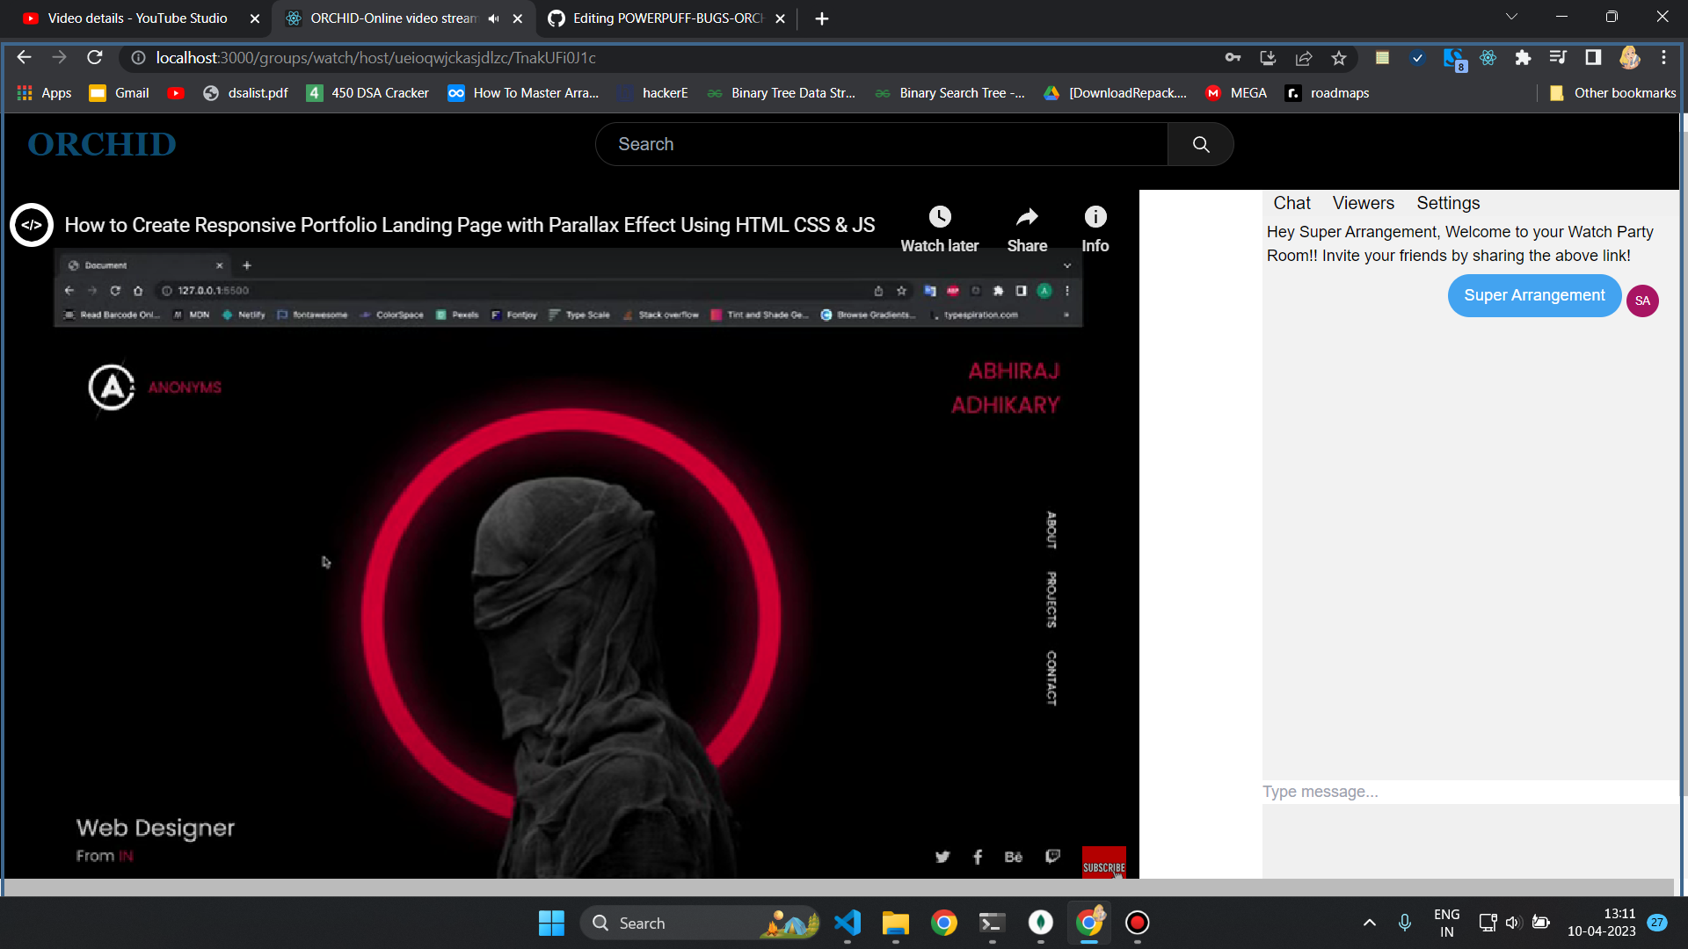Open the video Info icon

pyautogui.click(x=1095, y=217)
